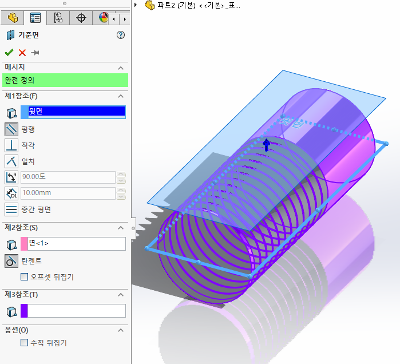This screenshot has height=364, width=400.
Task: Collapse the 제1참조(F) section
Action: 121,96
